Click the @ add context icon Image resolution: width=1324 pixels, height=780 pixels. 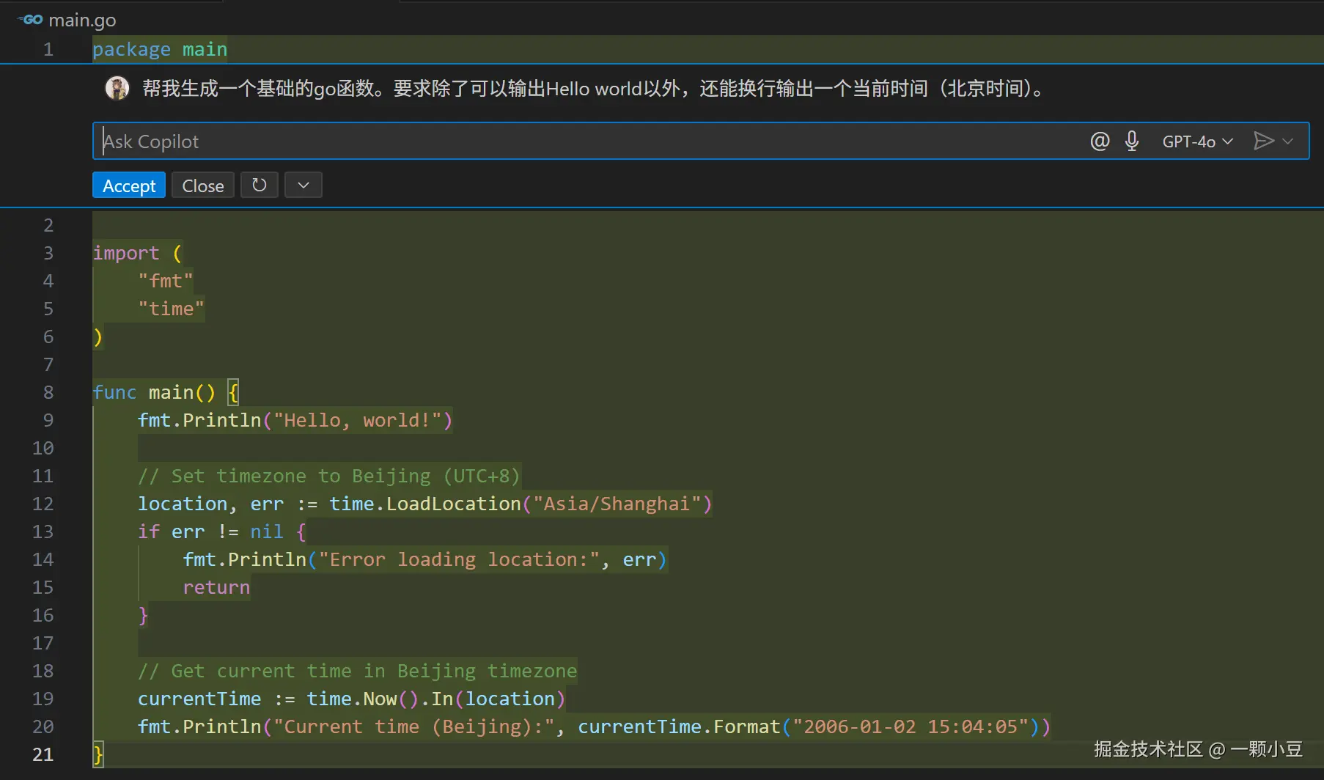pyautogui.click(x=1100, y=141)
